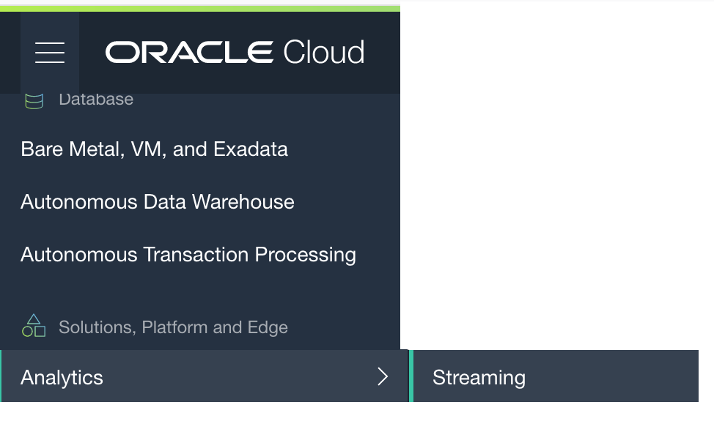Click the Solutions, Platform and Edge shapes icon
The height and width of the screenshot is (432, 714).
(34, 326)
